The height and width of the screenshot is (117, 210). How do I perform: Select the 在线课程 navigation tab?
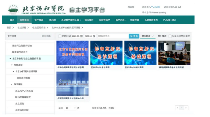pyautogui.click(x=24, y=20)
